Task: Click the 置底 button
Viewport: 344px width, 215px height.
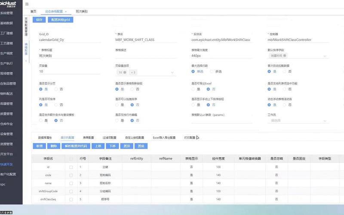Action: click(141, 146)
